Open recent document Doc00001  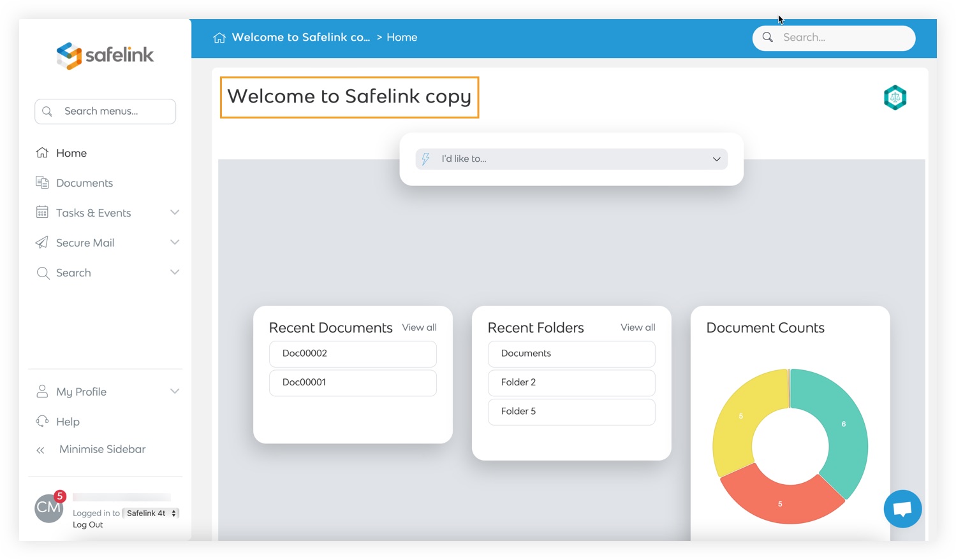353,383
